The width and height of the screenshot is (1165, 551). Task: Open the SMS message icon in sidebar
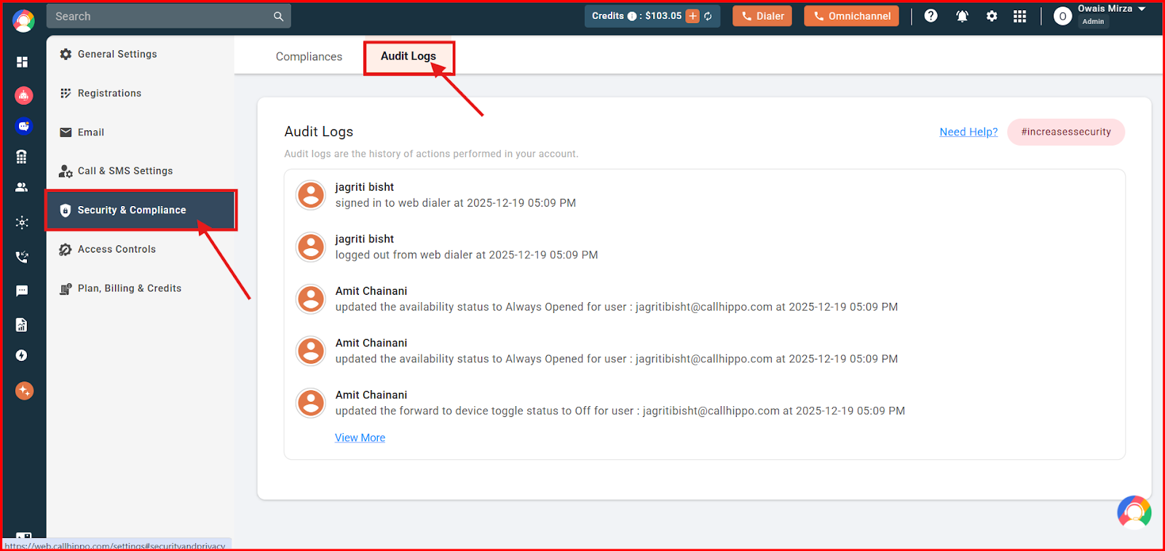point(22,290)
